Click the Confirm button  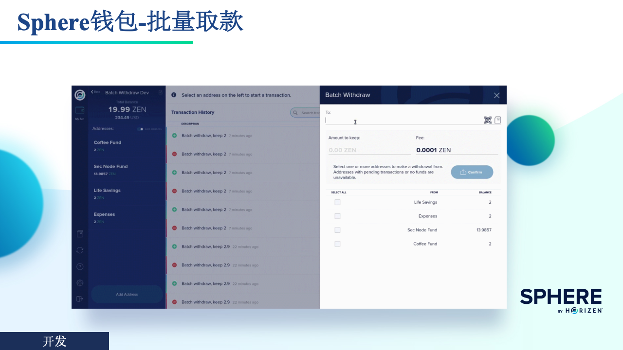tap(472, 172)
